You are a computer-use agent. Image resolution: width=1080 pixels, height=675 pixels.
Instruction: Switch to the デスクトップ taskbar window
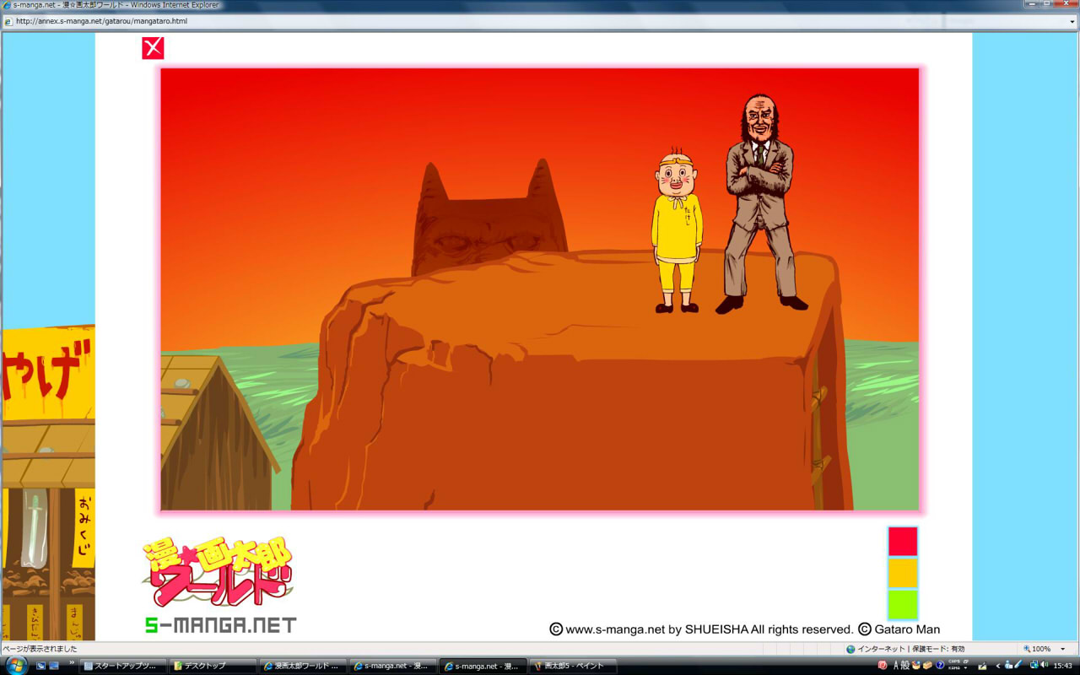[x=213, y=666]
